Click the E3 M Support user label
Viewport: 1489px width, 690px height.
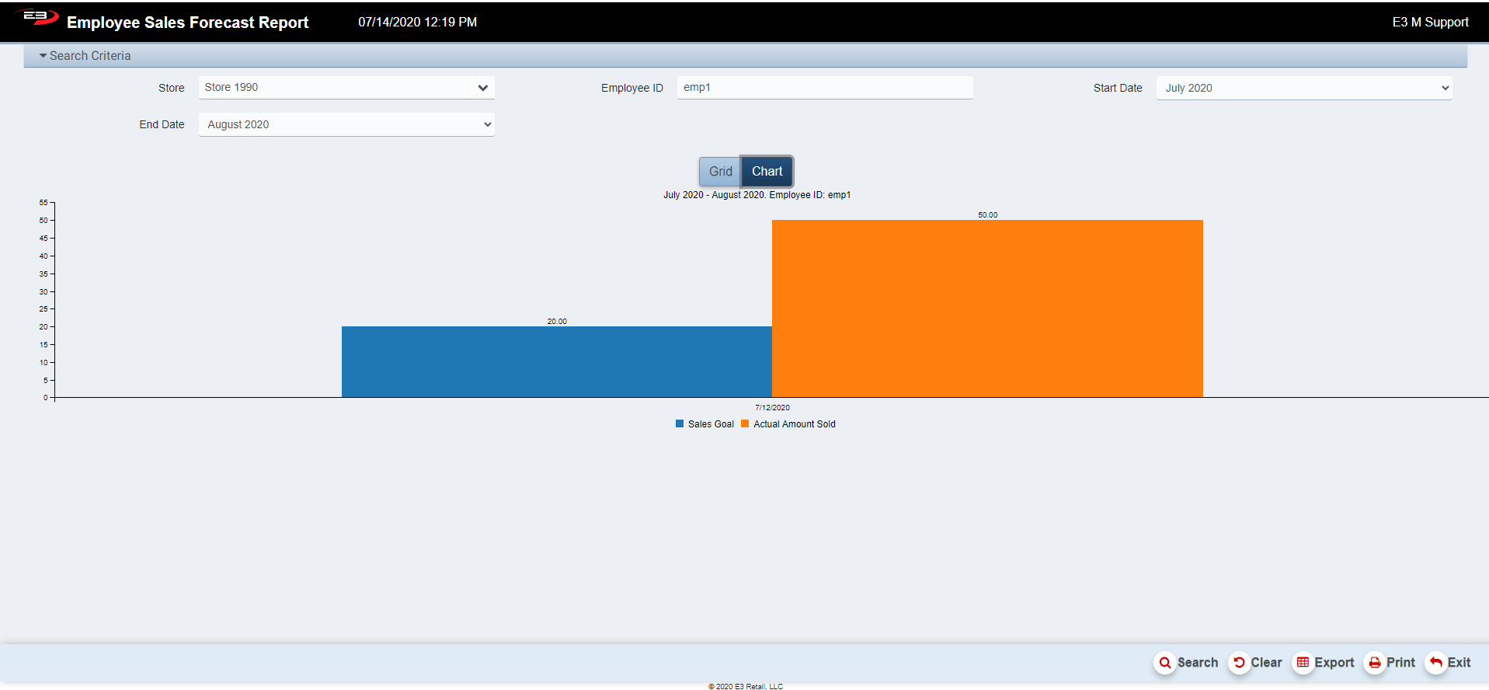coord(1430,22)
